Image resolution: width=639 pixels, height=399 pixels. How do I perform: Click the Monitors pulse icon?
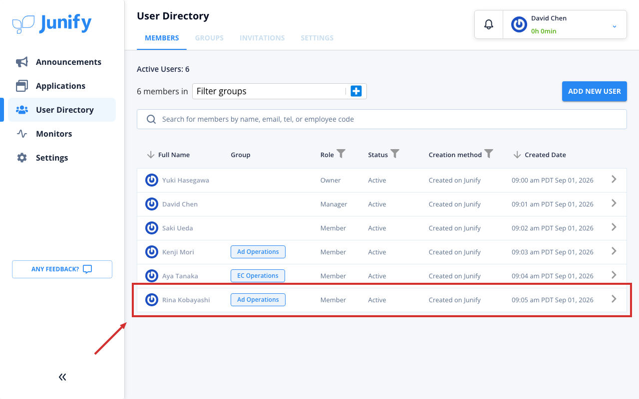22,134
